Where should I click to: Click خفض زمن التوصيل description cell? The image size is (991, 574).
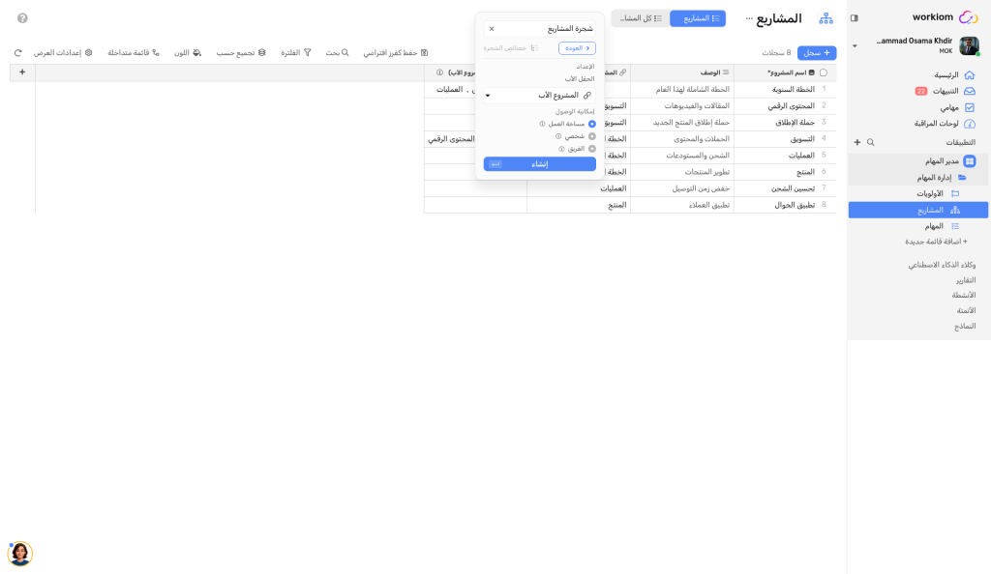coord(682,188)
